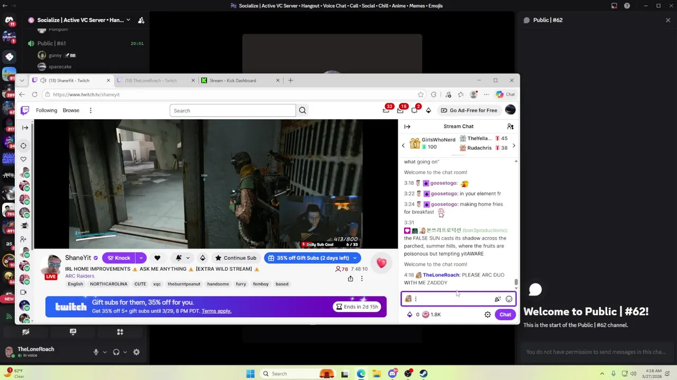Expand Discord server name dropdown
677x380 pixels.
pos(128,20)
